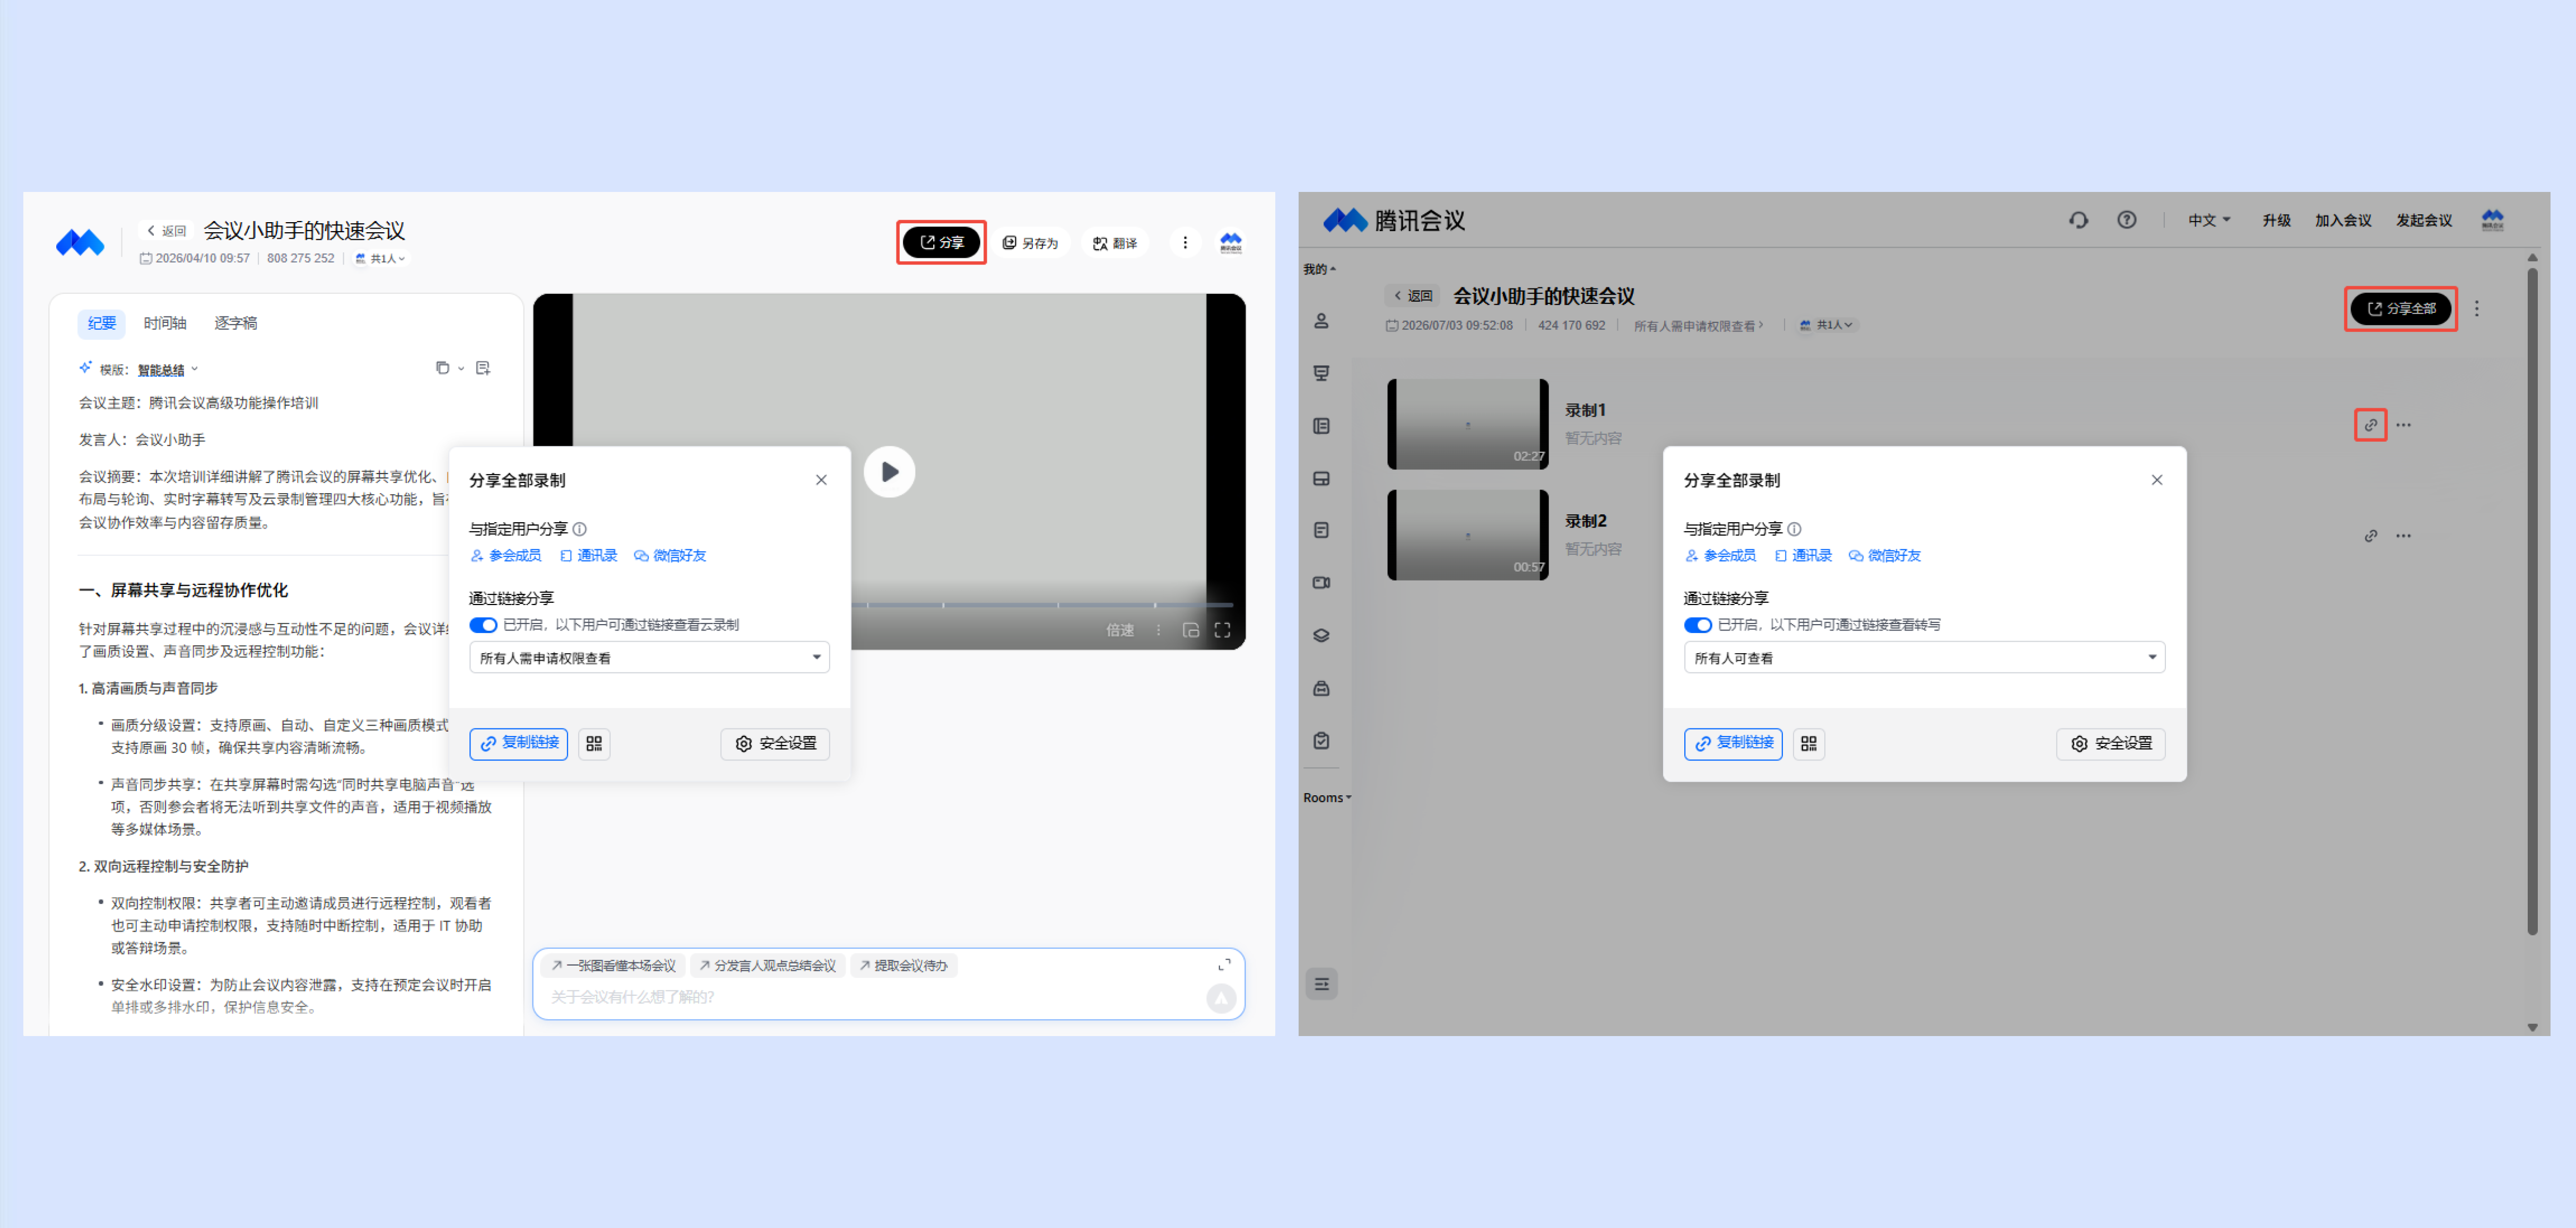2576x1228 pixels.
Task: Enable picture-in-picture on the video player
Action: [1190, 630]
